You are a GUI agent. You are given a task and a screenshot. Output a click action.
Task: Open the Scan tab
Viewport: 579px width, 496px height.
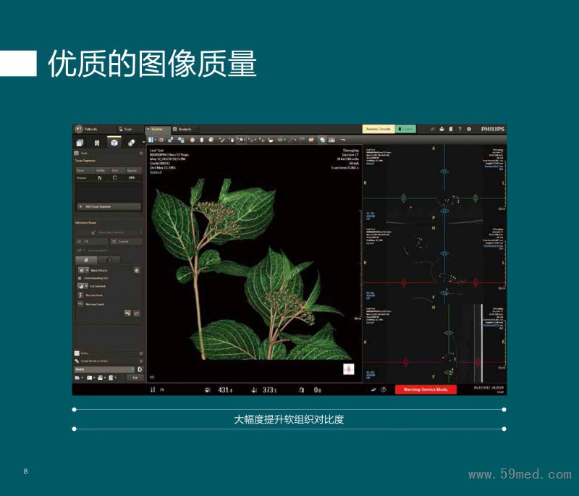point(124,129)
